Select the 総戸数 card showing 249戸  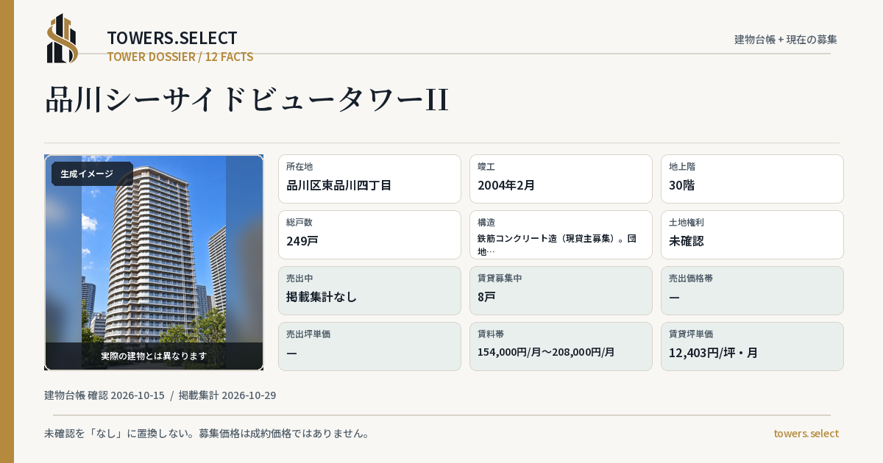point(369,234)
